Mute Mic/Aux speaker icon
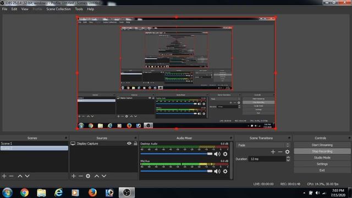 pos(217,171)
